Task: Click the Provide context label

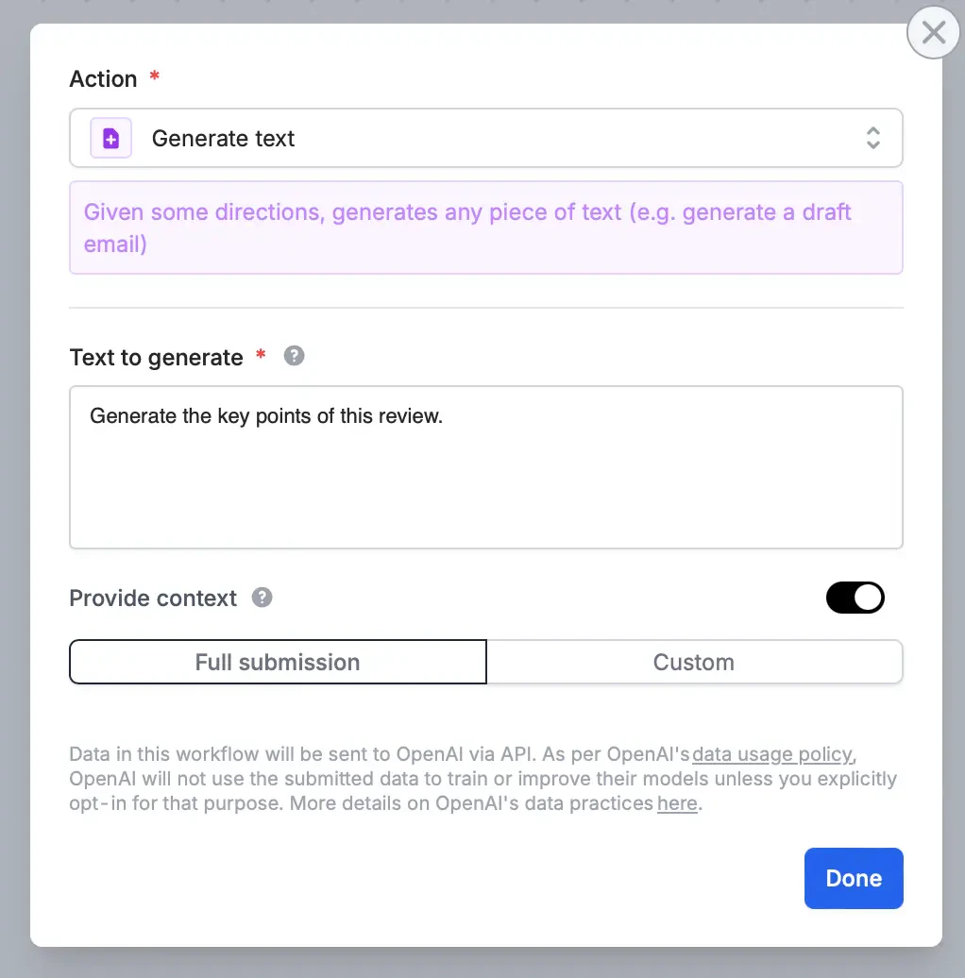Action: 152,597
